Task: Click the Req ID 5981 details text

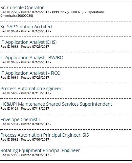Action: 26,124
